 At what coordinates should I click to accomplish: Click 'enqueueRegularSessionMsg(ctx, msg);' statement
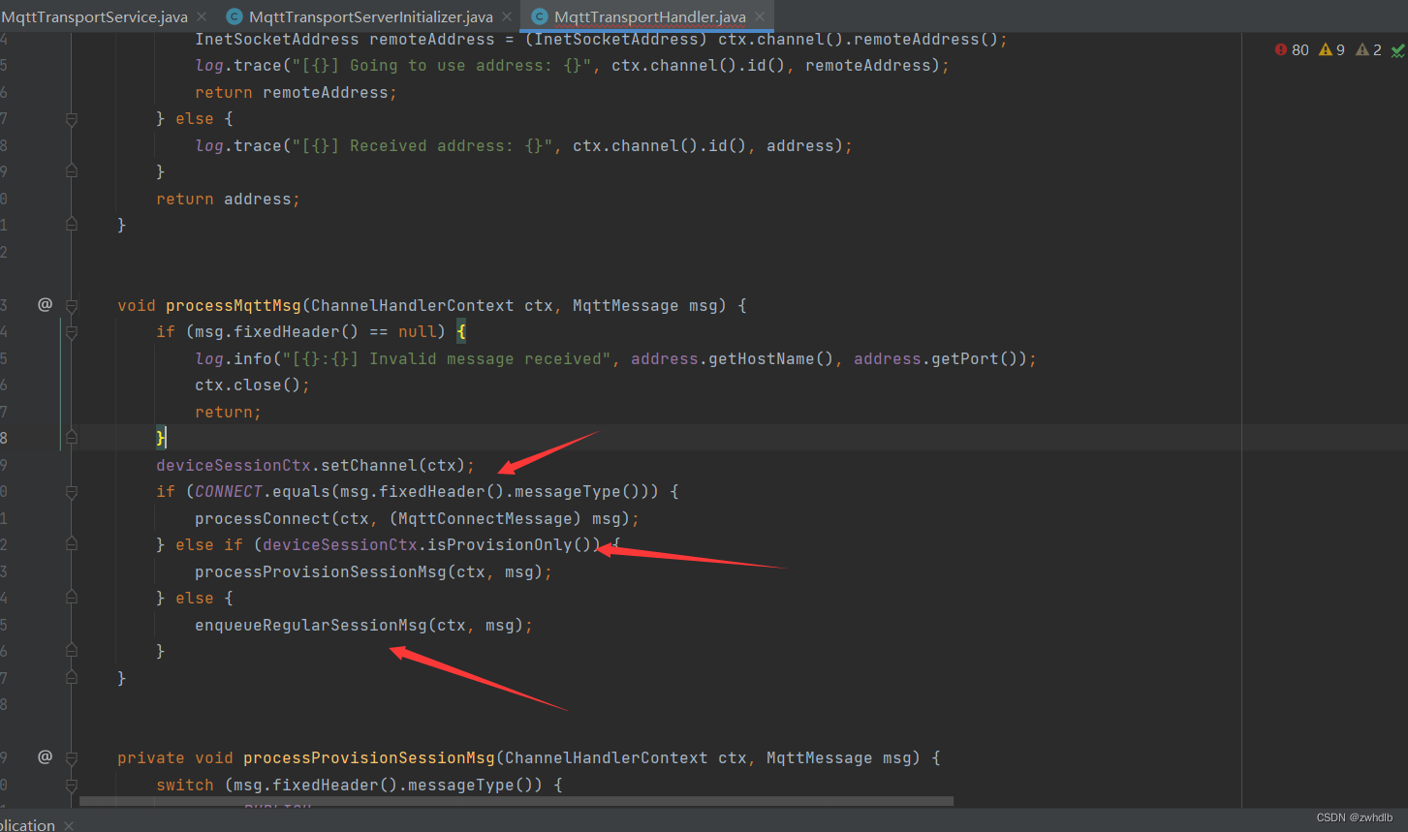[363, 625]
